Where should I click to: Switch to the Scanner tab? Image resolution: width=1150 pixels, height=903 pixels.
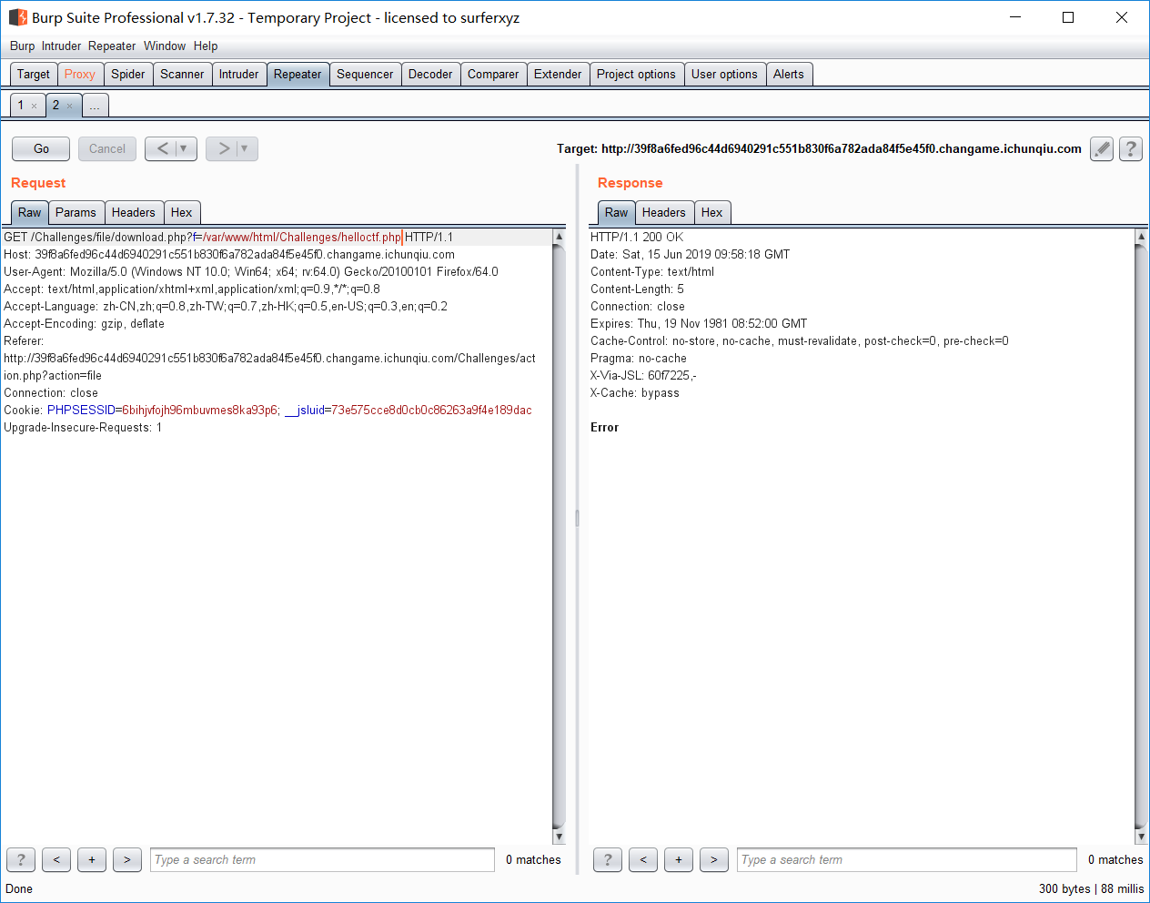[x=182, y=75]
